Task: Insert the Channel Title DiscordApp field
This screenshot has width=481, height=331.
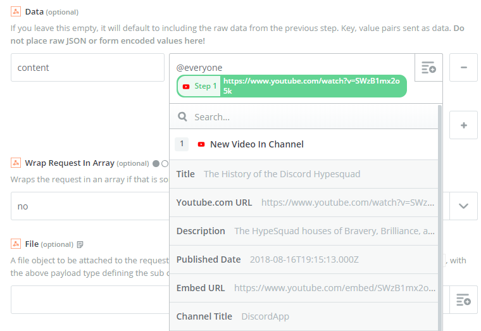Action: click(304, 316)
